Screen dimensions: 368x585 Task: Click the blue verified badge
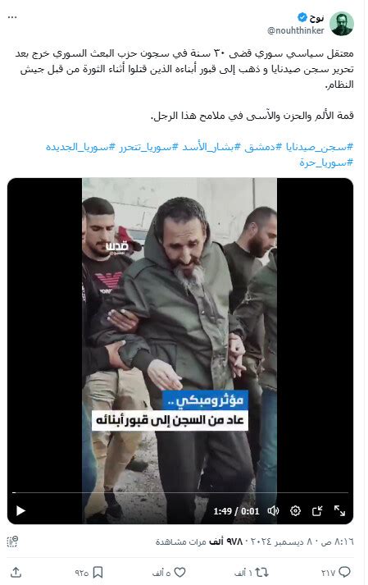tap(302, 17)
